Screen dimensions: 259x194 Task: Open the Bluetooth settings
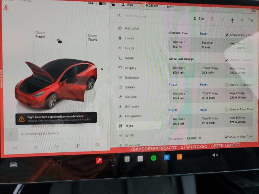point(129,145)
